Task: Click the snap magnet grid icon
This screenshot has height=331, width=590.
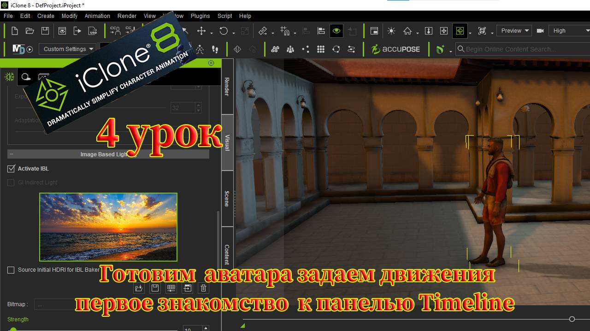Action: point(284,31)
